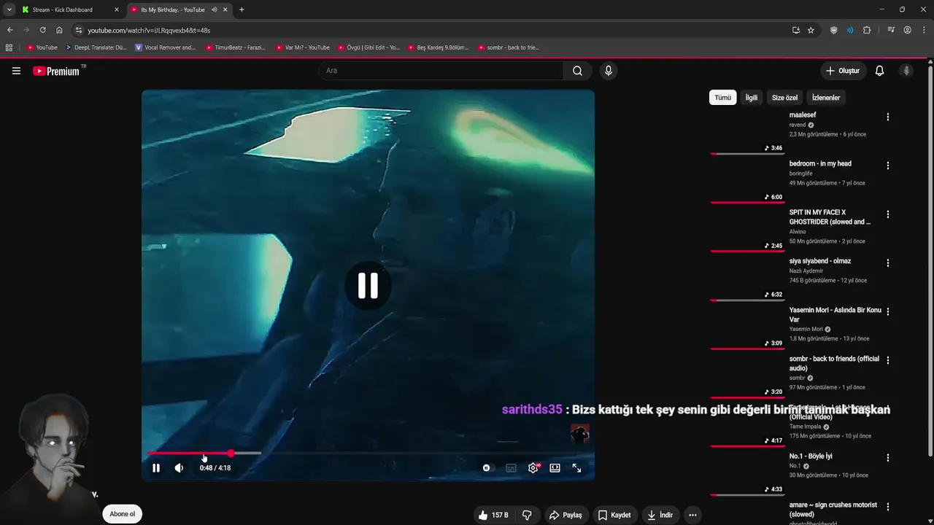Open options menu for siya siyabend - olmaz
This screenshot has height=525, width=934.
click(887, 262)
